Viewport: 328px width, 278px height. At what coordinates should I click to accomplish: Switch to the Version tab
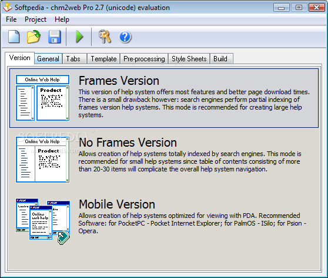(19, 58)
